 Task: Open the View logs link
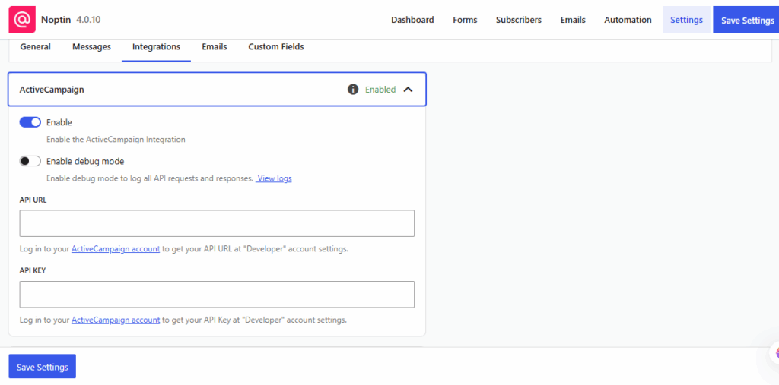coord(274,178)
